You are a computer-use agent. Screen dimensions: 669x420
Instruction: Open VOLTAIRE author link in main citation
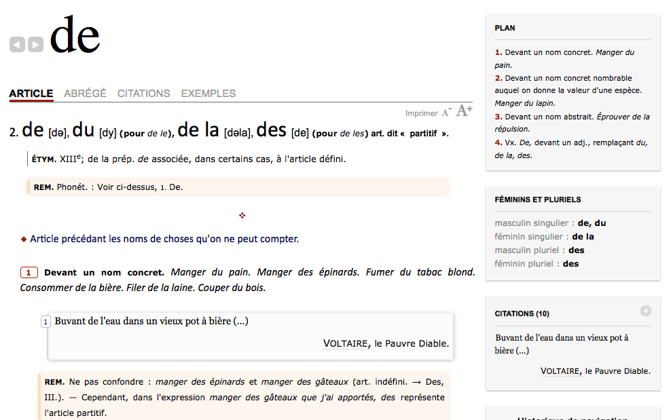[x=346, y=343]
